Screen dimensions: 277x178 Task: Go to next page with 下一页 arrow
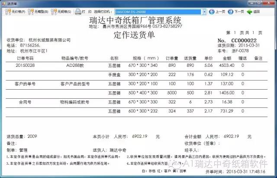pos(229,12)
